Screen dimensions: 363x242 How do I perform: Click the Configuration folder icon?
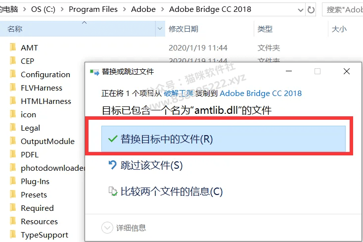pyautogui.click(x=13, y=74)
